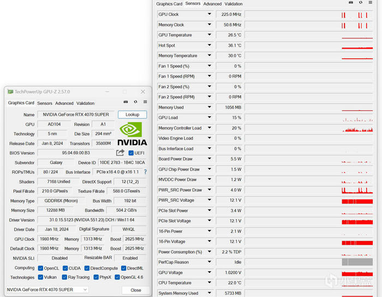The width and height of the screenshot is (382, 297).
Task: Open the PerfCap Reason sensor dropdown
Action: 209,262
